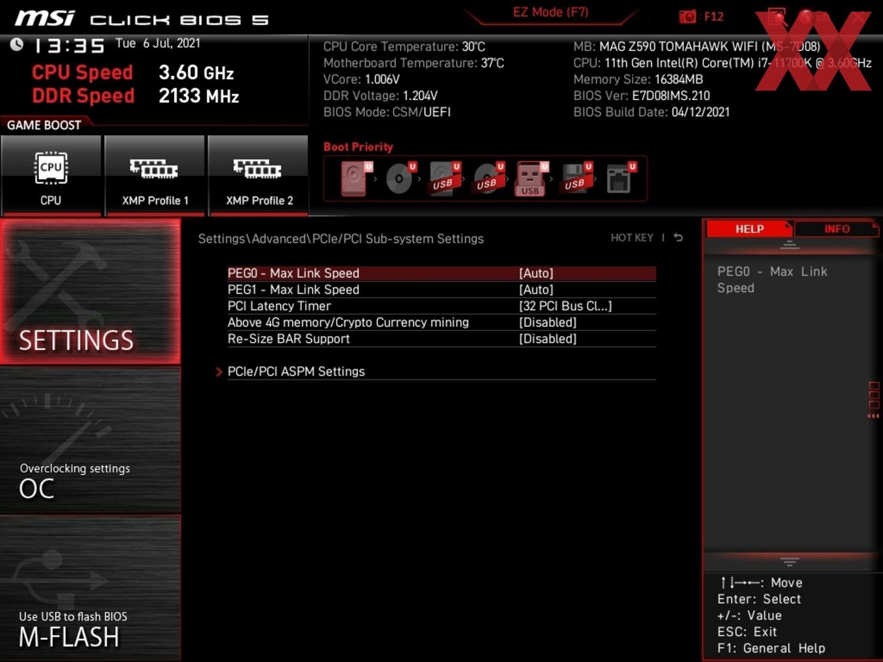The height and width of the screenshot is (662, 883).
Task: Click the BIOS Build Date: 04/12/2021 line
Action: (x=651, y=112)
